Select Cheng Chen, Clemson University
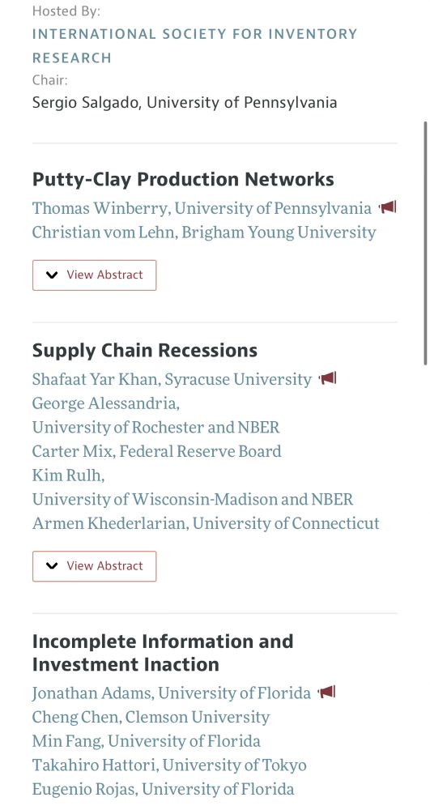This screenshot has height=810, width=430. click(x=151, y=717)
